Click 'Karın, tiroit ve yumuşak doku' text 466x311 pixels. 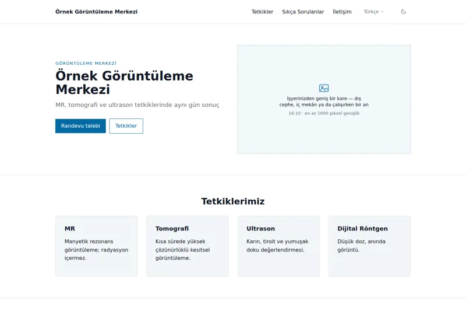coord(277,246)
